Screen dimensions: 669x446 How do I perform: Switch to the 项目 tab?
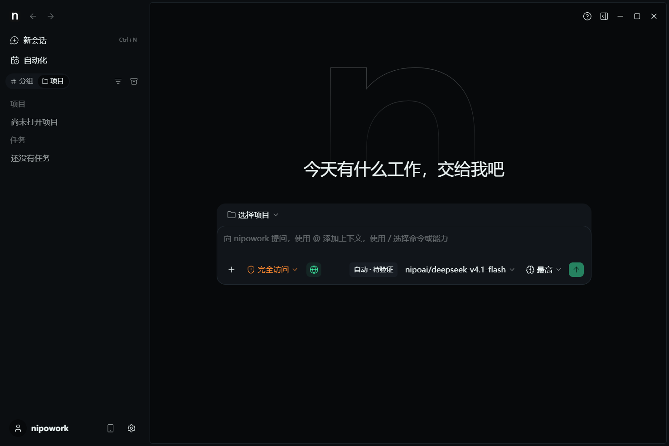coord(53,81)
